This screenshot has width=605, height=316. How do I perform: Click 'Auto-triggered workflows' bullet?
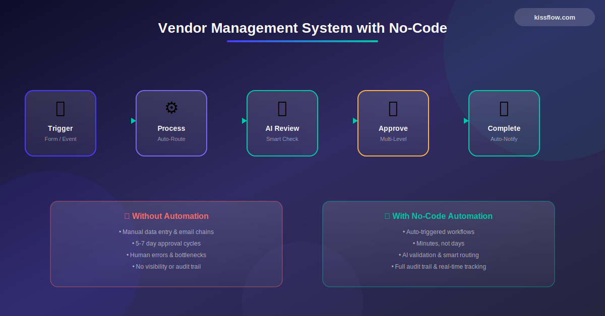pos(439,232)
